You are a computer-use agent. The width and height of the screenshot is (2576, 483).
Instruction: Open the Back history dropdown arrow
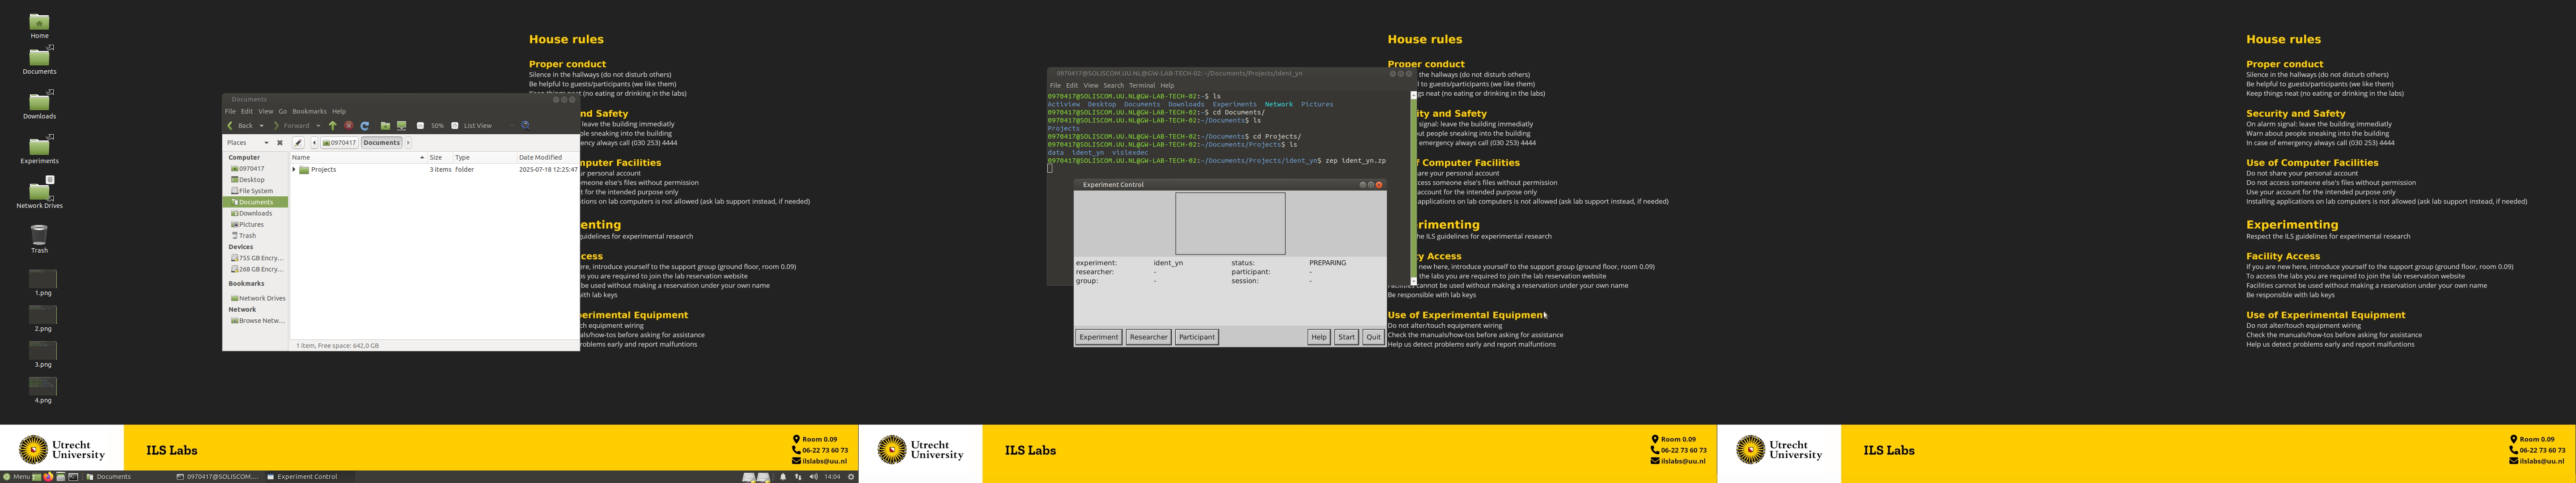pyautogui.click(x=262, y=126)
